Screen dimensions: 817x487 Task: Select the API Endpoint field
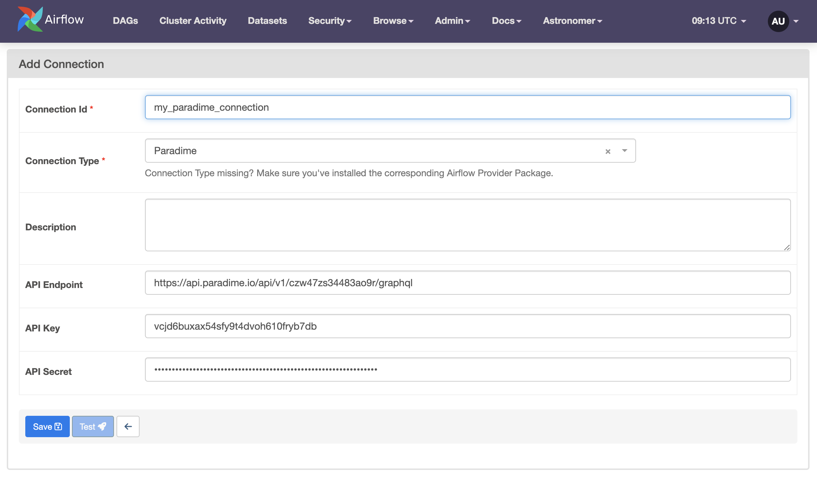[x=468, y=283]
